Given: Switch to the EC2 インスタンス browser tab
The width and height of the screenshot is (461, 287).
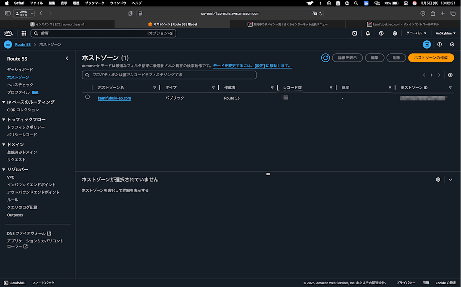Looking at the screenshot, I should coord(58,24).
